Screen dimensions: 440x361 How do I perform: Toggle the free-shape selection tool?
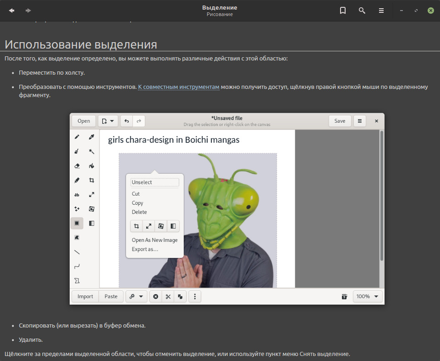[77, 237]
